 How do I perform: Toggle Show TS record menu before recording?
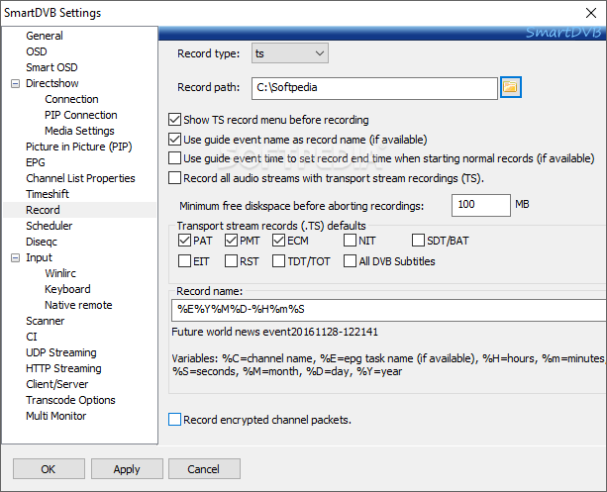[x=174, y=120]
